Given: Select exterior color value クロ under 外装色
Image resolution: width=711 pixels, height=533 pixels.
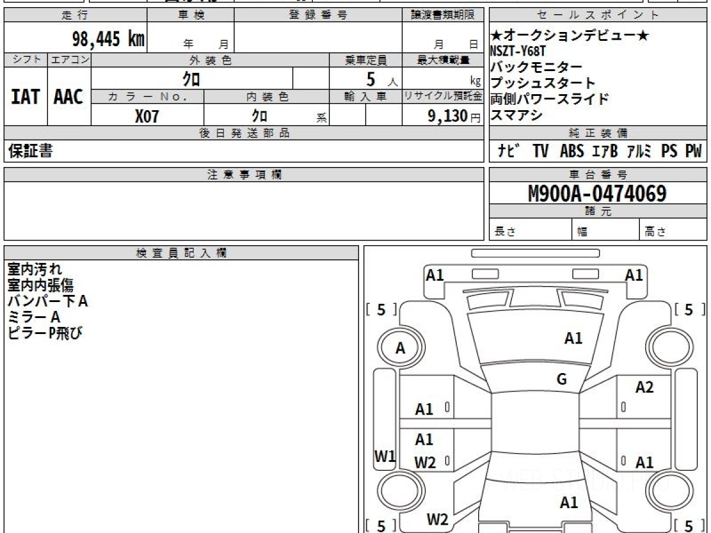Looking at the screenshot, I should pyautogui.click(x=191, y=78).
